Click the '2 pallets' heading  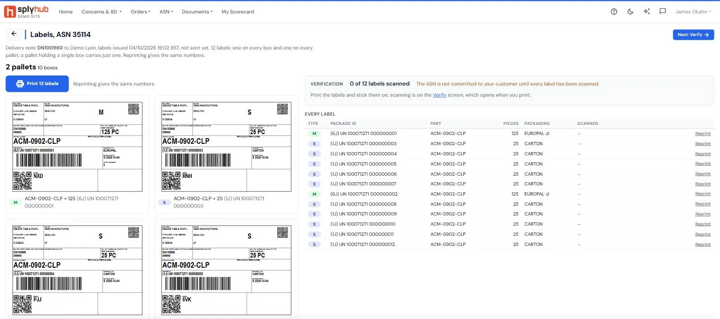tap(21, 67)
